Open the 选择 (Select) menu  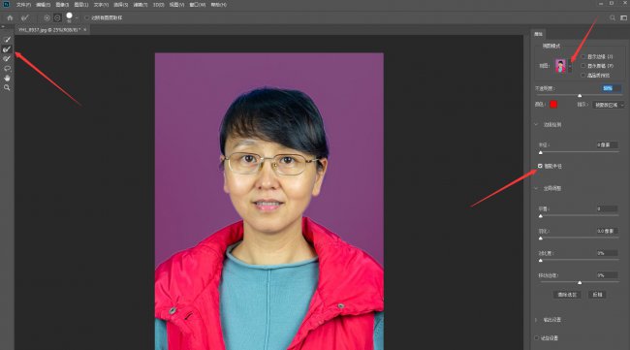click(x=120, y=5)
